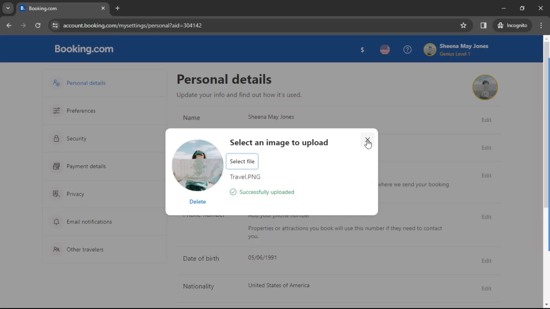The height and width of the screenshot is (309, 550).
Task: Click the forward navigation arrow
Action: (23, 25)
